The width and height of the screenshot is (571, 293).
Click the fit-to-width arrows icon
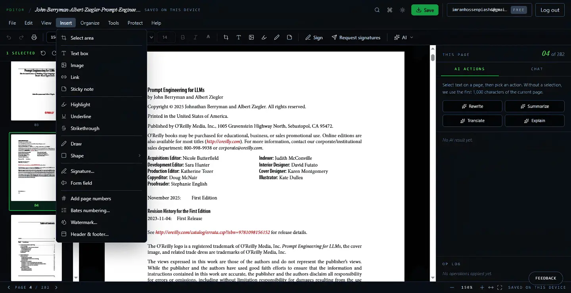pyautogui.click(x=491, y=287)
